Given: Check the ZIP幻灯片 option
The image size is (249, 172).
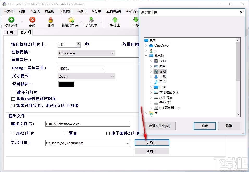Looking at the screenshot, I should pyautogui.click(x=13, y=133).
